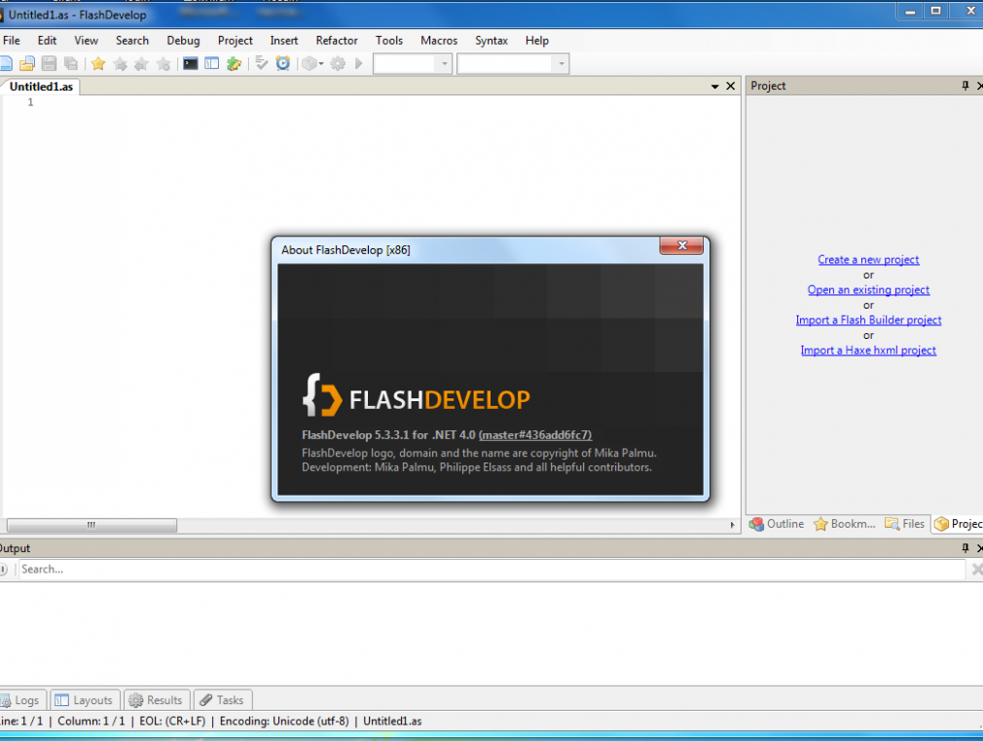The image size is (983, 741).
Task: Switch to the Layouts bottom tab
Action: (84, 700)
